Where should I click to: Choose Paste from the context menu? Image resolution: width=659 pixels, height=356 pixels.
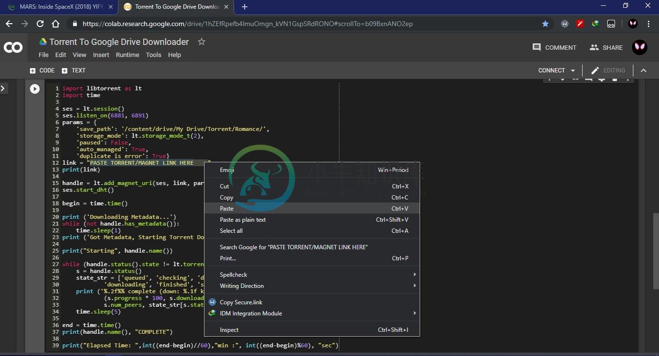[312, 209]
